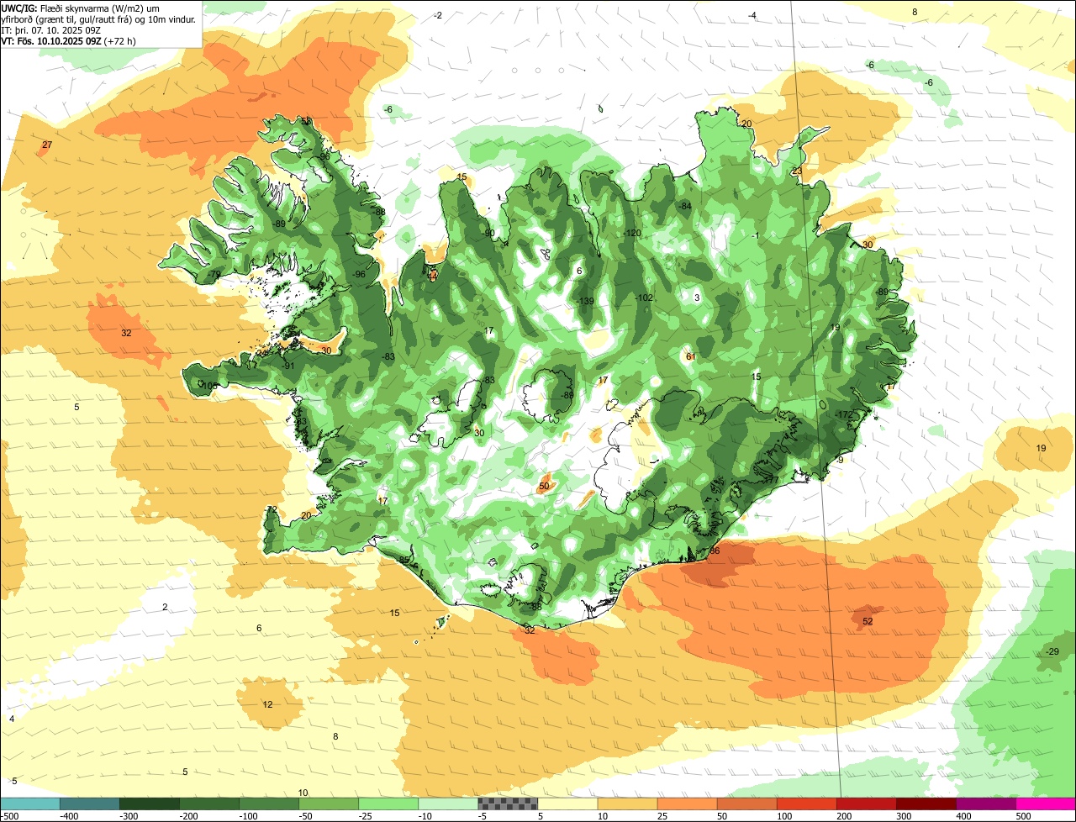Click the '-500' legend label
This screenshot has height=822, width=1076.
point(9,816)
